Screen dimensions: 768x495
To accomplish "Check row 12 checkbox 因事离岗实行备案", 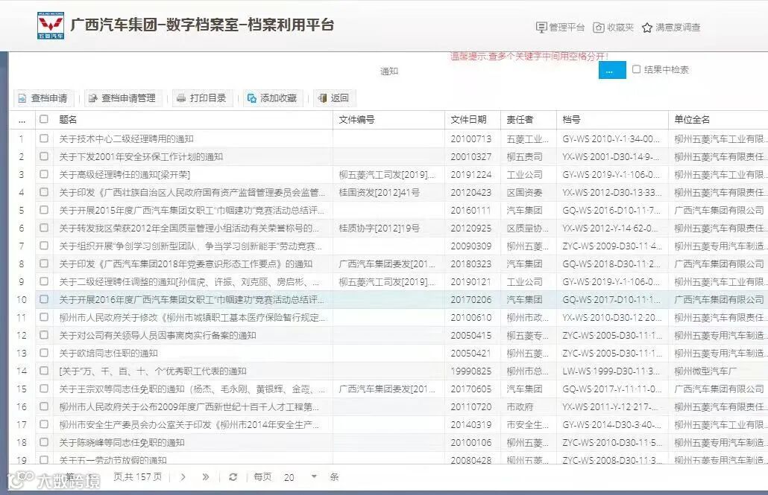I will 43,335.
